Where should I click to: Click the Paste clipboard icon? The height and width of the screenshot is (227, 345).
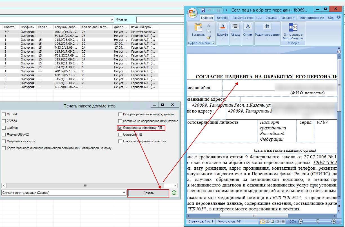[x=198, y=28]
